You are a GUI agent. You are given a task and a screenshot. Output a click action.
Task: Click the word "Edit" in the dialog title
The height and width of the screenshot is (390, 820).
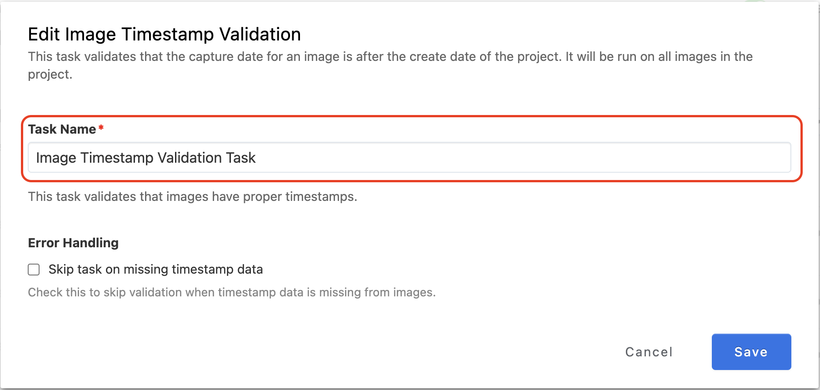pyautogui.click(x=44, y=35)
